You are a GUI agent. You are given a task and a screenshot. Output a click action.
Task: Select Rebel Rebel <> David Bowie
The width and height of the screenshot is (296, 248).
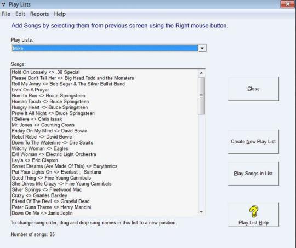pyautogui.click(x=105, y=137)
